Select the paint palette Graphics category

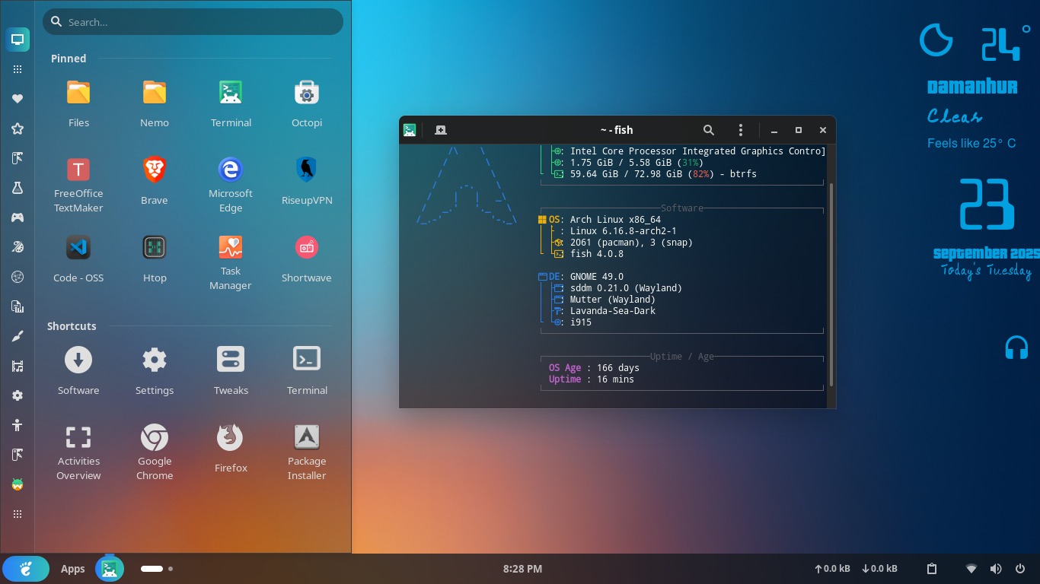18,247
